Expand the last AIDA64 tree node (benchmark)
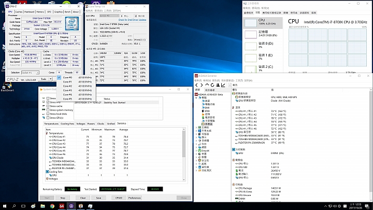373x210 pixels. [x=196, y=171]
